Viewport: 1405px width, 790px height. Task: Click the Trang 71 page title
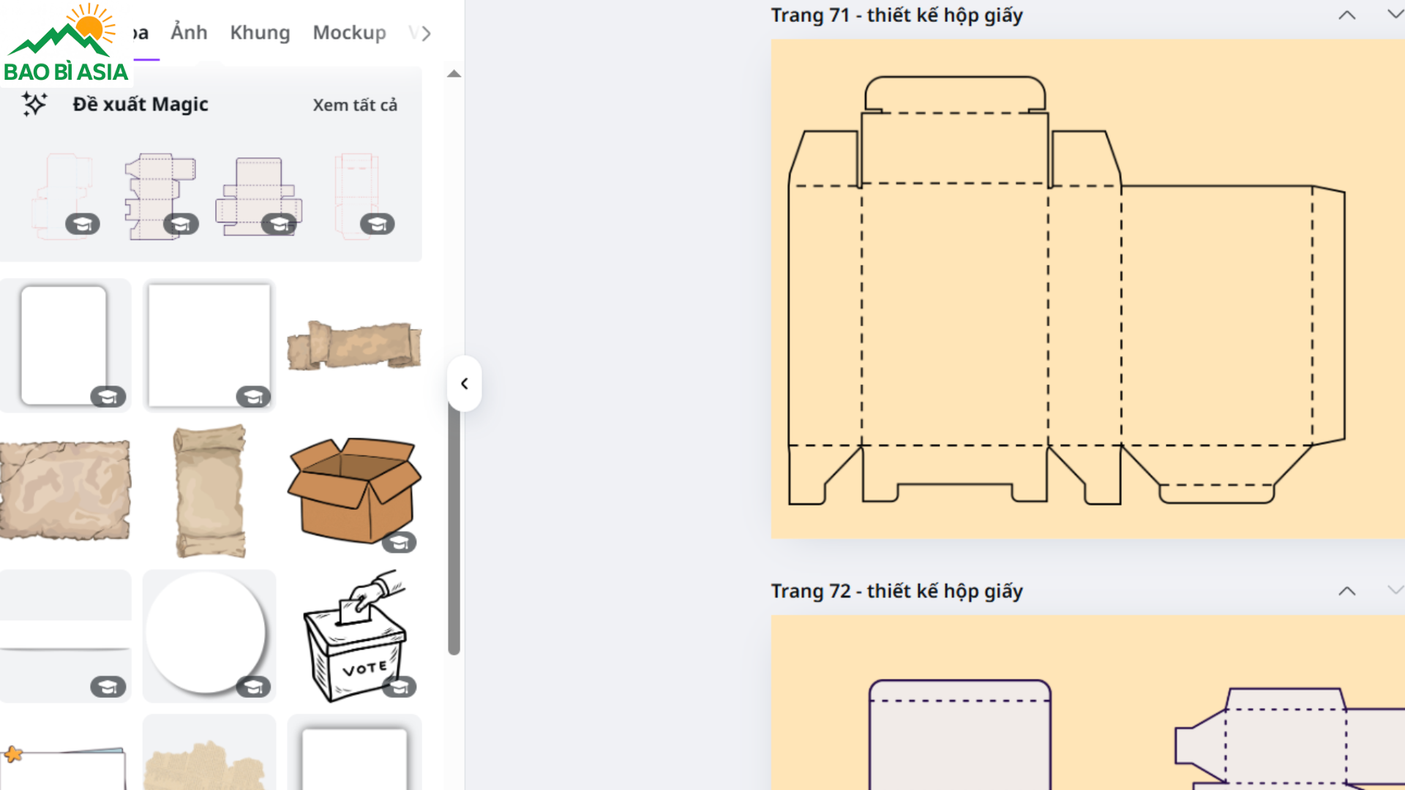coord(896,15)
